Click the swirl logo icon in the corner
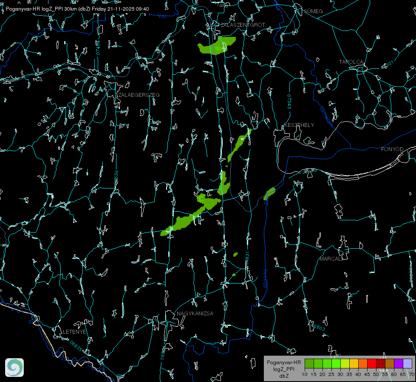416x382 pixels. coord(14,368)
